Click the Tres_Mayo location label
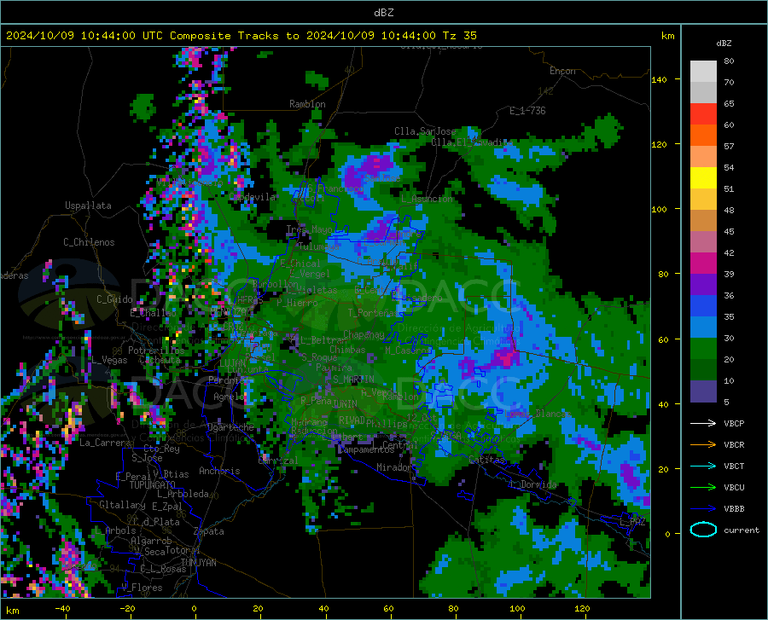The width and height of the screenshot is (768, 620). (309, 229)
